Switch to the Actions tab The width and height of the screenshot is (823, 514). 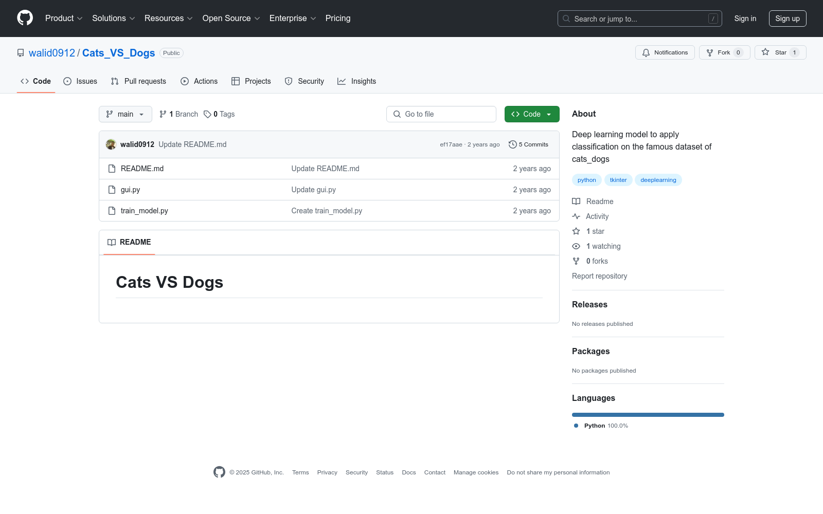[x=199, y=81]
